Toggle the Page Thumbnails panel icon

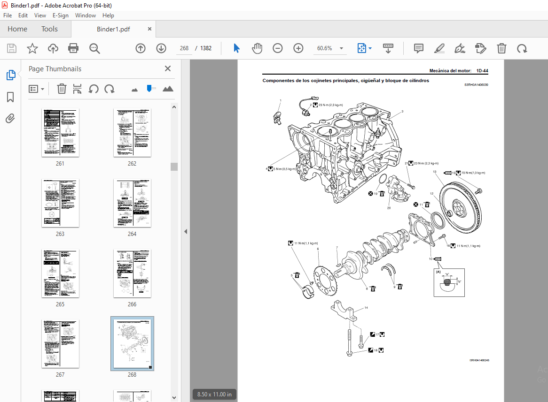pos(10,75)
